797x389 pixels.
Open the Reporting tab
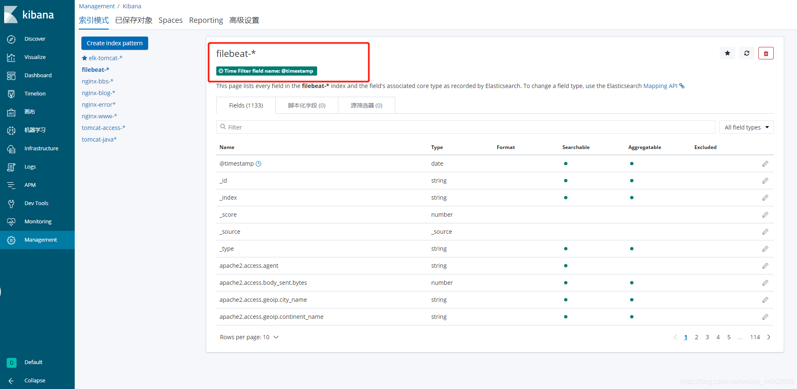(x=206, y=20)
